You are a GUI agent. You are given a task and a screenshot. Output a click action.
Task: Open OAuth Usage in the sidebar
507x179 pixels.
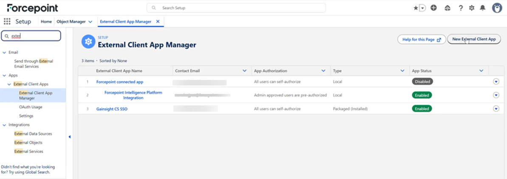pos(31,107)
